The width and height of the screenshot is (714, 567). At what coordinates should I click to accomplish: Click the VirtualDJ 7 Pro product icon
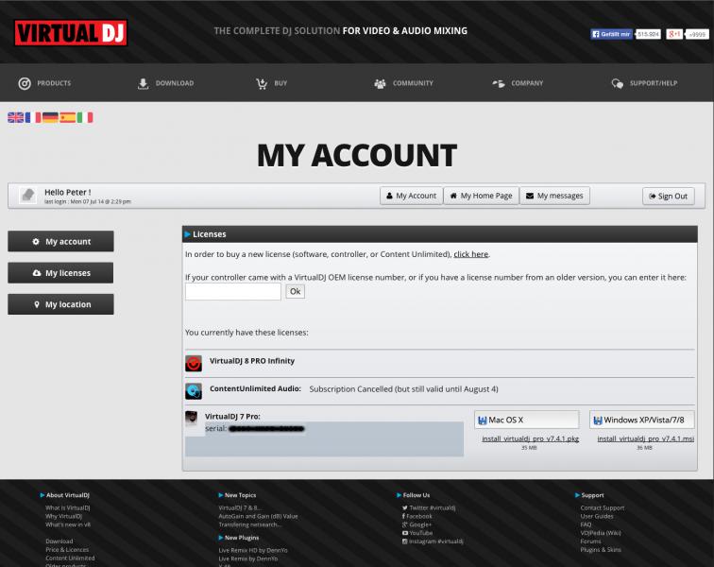tap(191, 418)
